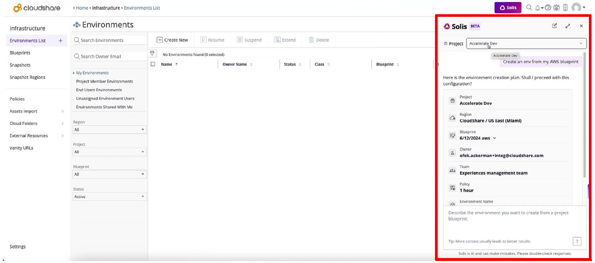
Task: Click the traffic light status icon
Action: 565,8
